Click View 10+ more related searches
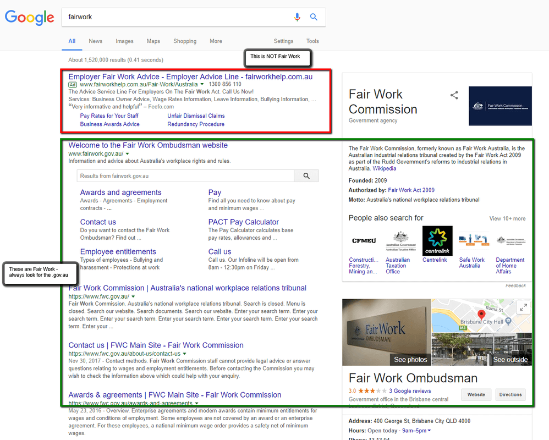 (507, 218)
